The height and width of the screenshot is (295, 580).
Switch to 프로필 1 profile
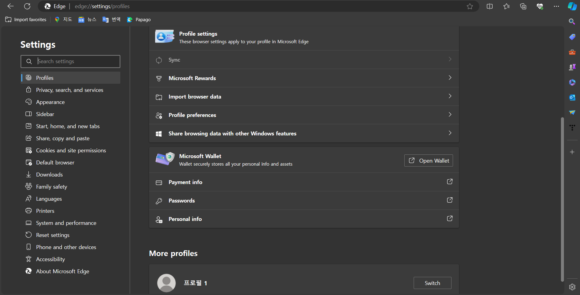pos(432,283)
